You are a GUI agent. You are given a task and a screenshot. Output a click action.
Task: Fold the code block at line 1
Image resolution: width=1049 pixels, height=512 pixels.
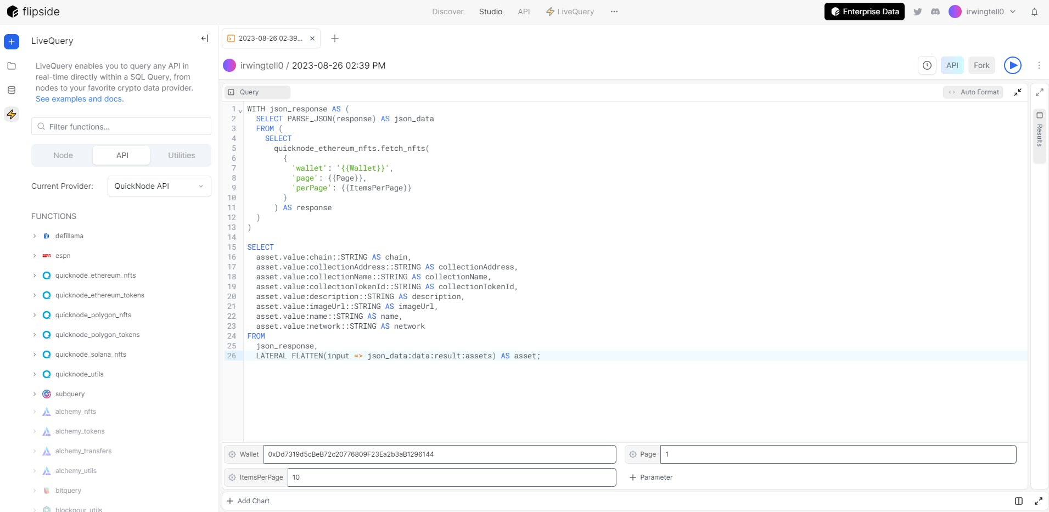240,111
